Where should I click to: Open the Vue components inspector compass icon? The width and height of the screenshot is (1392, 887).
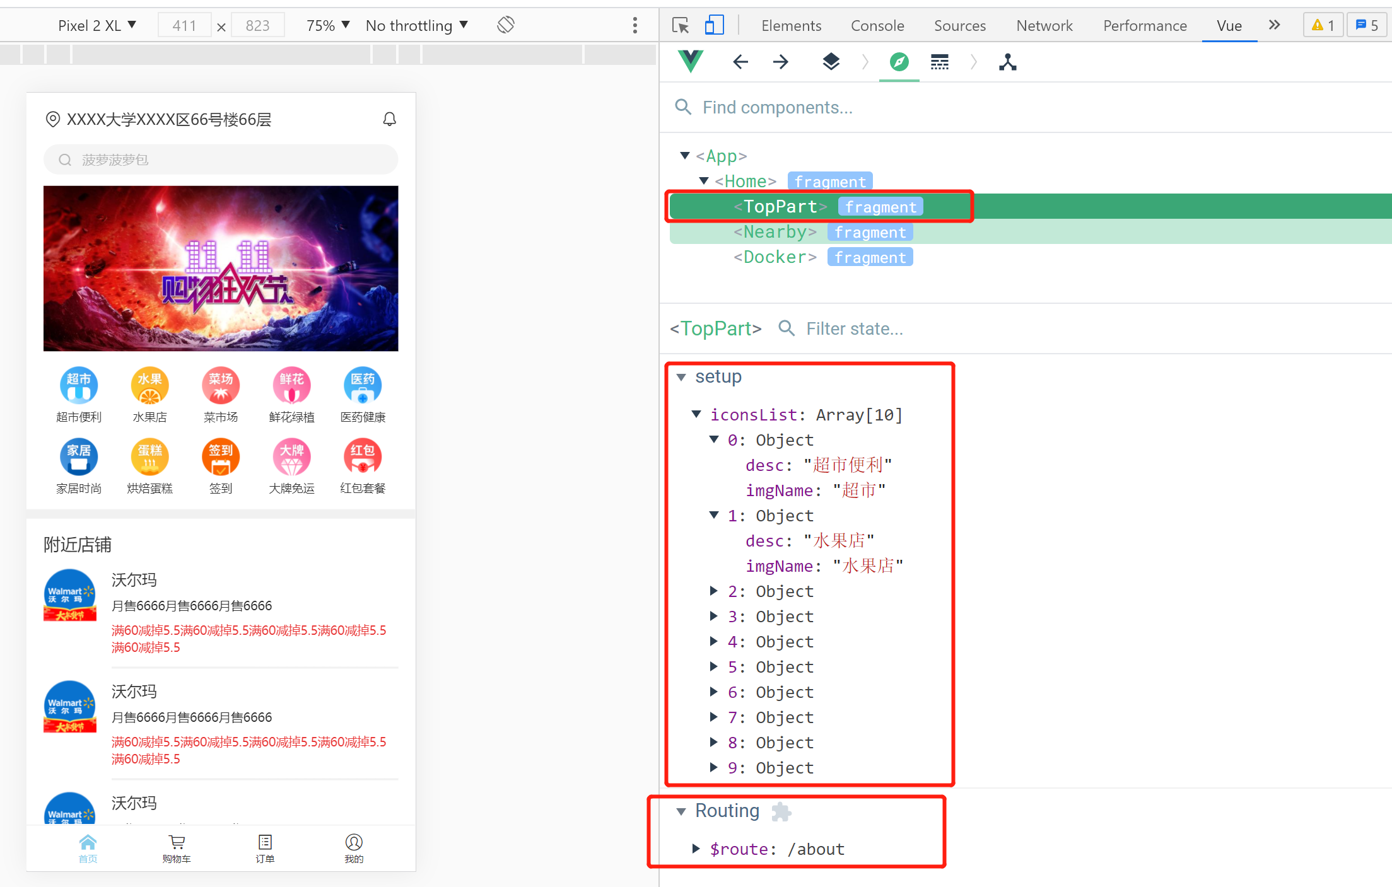[x=899, y=62]
